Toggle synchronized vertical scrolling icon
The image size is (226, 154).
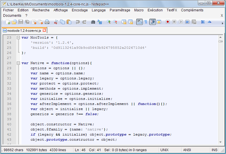point(124,22)
